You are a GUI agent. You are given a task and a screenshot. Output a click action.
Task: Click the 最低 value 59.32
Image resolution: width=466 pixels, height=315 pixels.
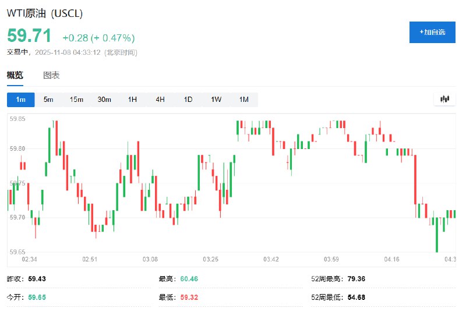pos(189,297)
